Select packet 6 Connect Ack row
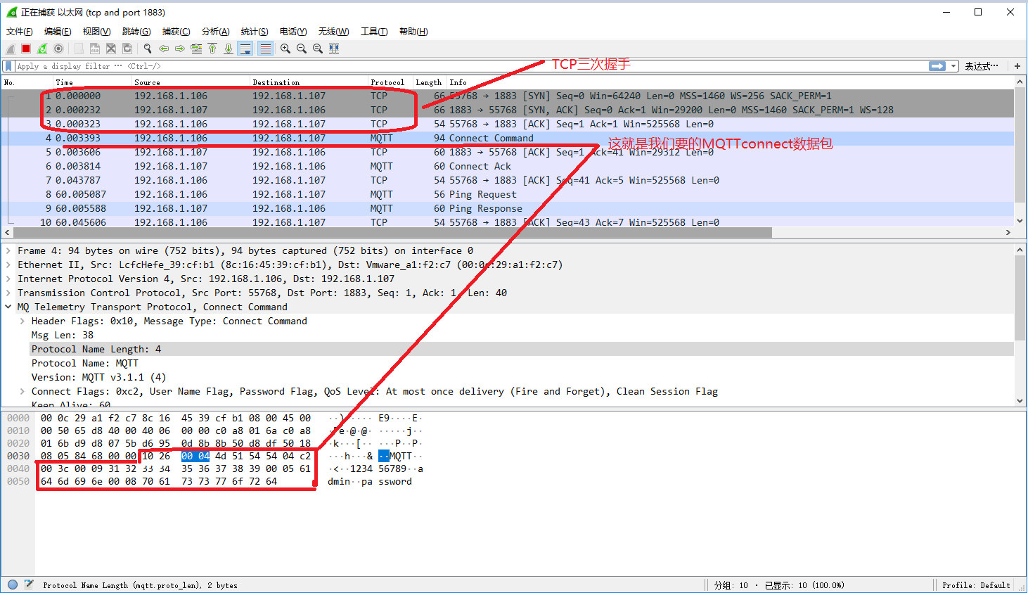Viewport: 1028px width, 593px height. coord(508,166)
